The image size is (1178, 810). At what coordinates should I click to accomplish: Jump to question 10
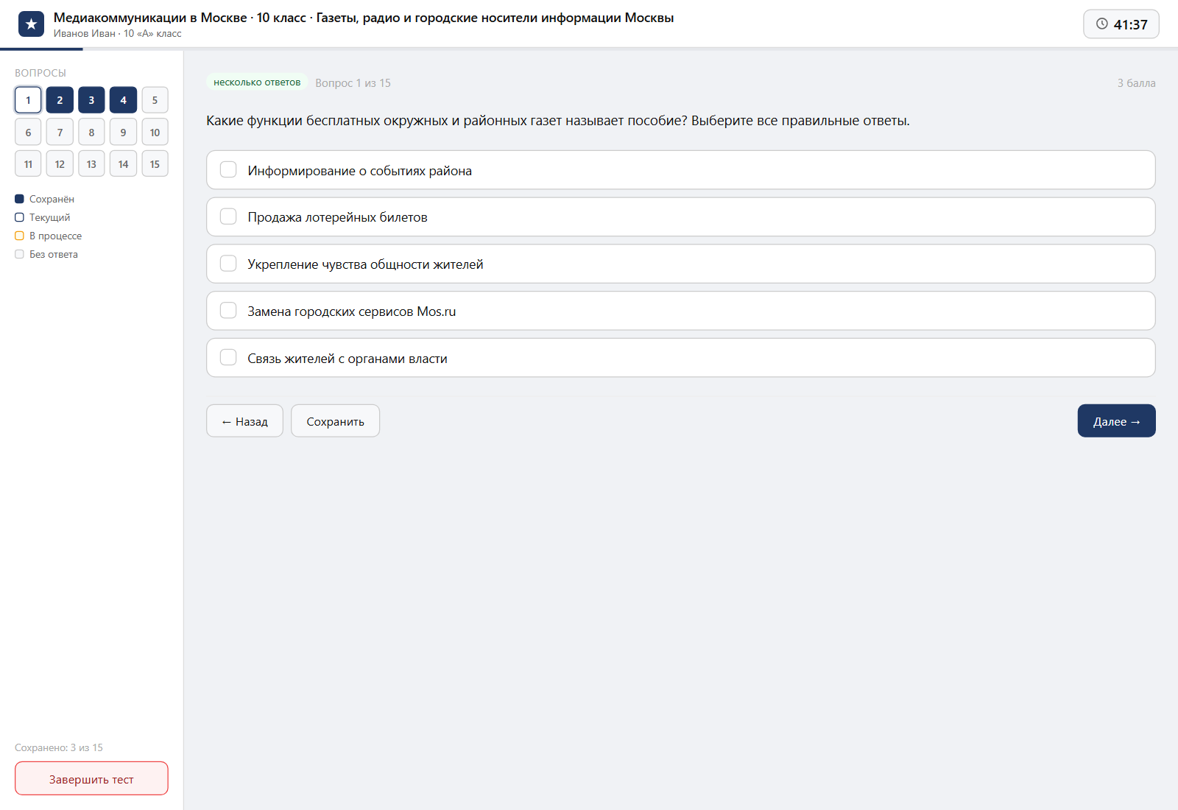[x=155, y=133]
